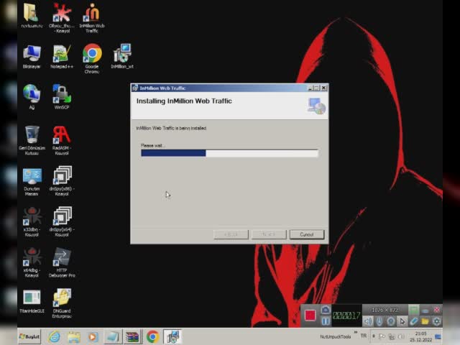
Task: Open the RadASM desktop shortcut
Action: tap(62, 140)
